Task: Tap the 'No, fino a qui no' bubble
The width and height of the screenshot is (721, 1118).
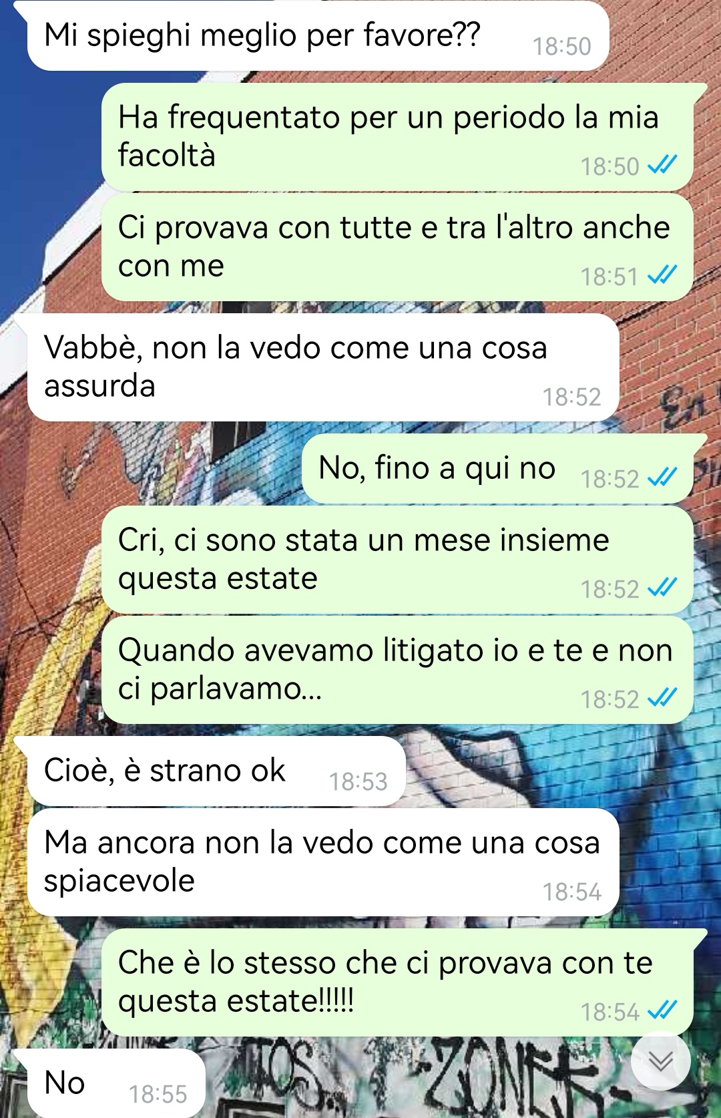Action: 497,469
